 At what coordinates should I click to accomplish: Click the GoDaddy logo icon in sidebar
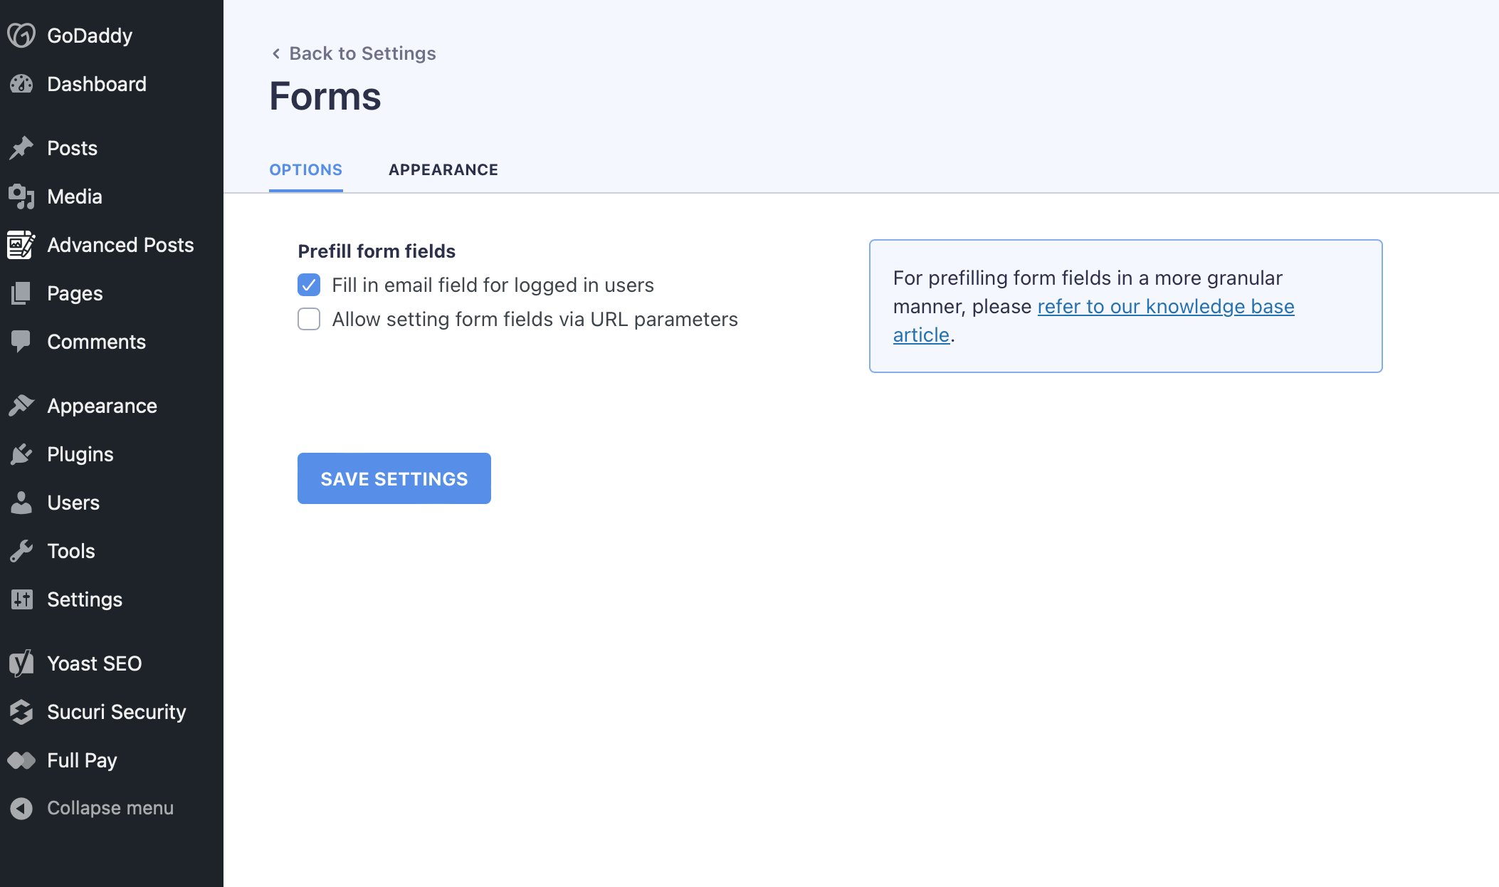21,36
